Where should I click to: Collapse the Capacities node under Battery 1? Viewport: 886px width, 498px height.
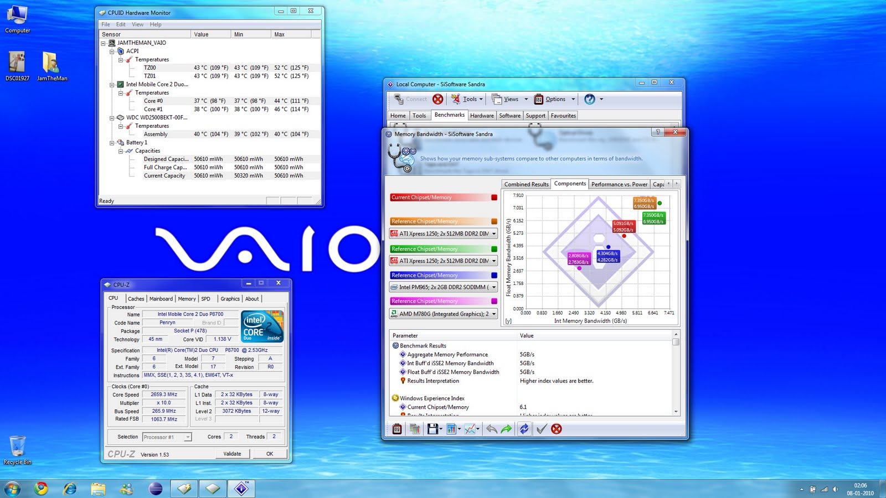(121, 151)
